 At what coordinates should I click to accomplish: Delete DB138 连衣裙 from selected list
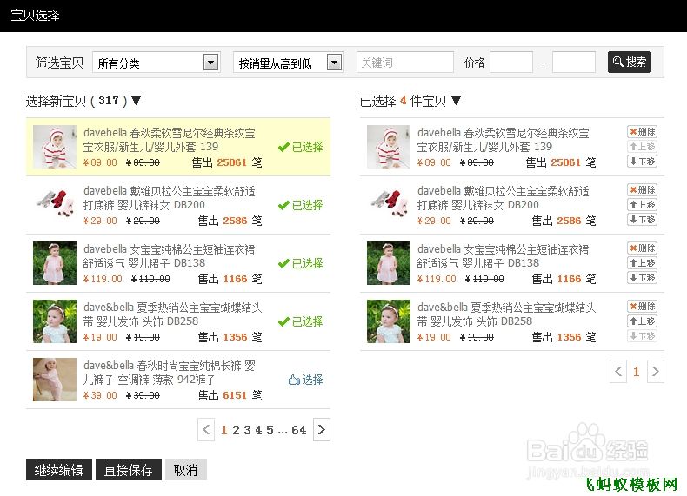click(x=642, y=248)
